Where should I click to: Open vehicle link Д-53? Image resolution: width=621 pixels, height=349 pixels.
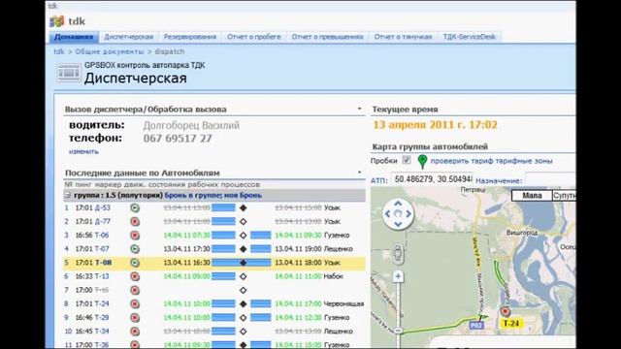pyautogui.click(x=102, y=207)
